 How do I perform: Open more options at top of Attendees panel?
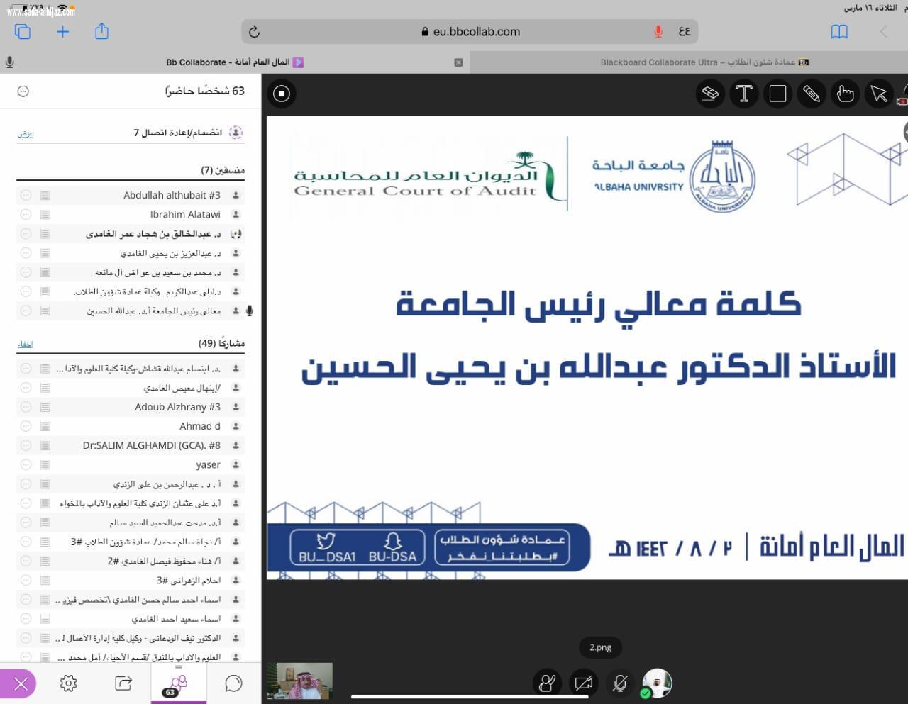pos(23,91)
